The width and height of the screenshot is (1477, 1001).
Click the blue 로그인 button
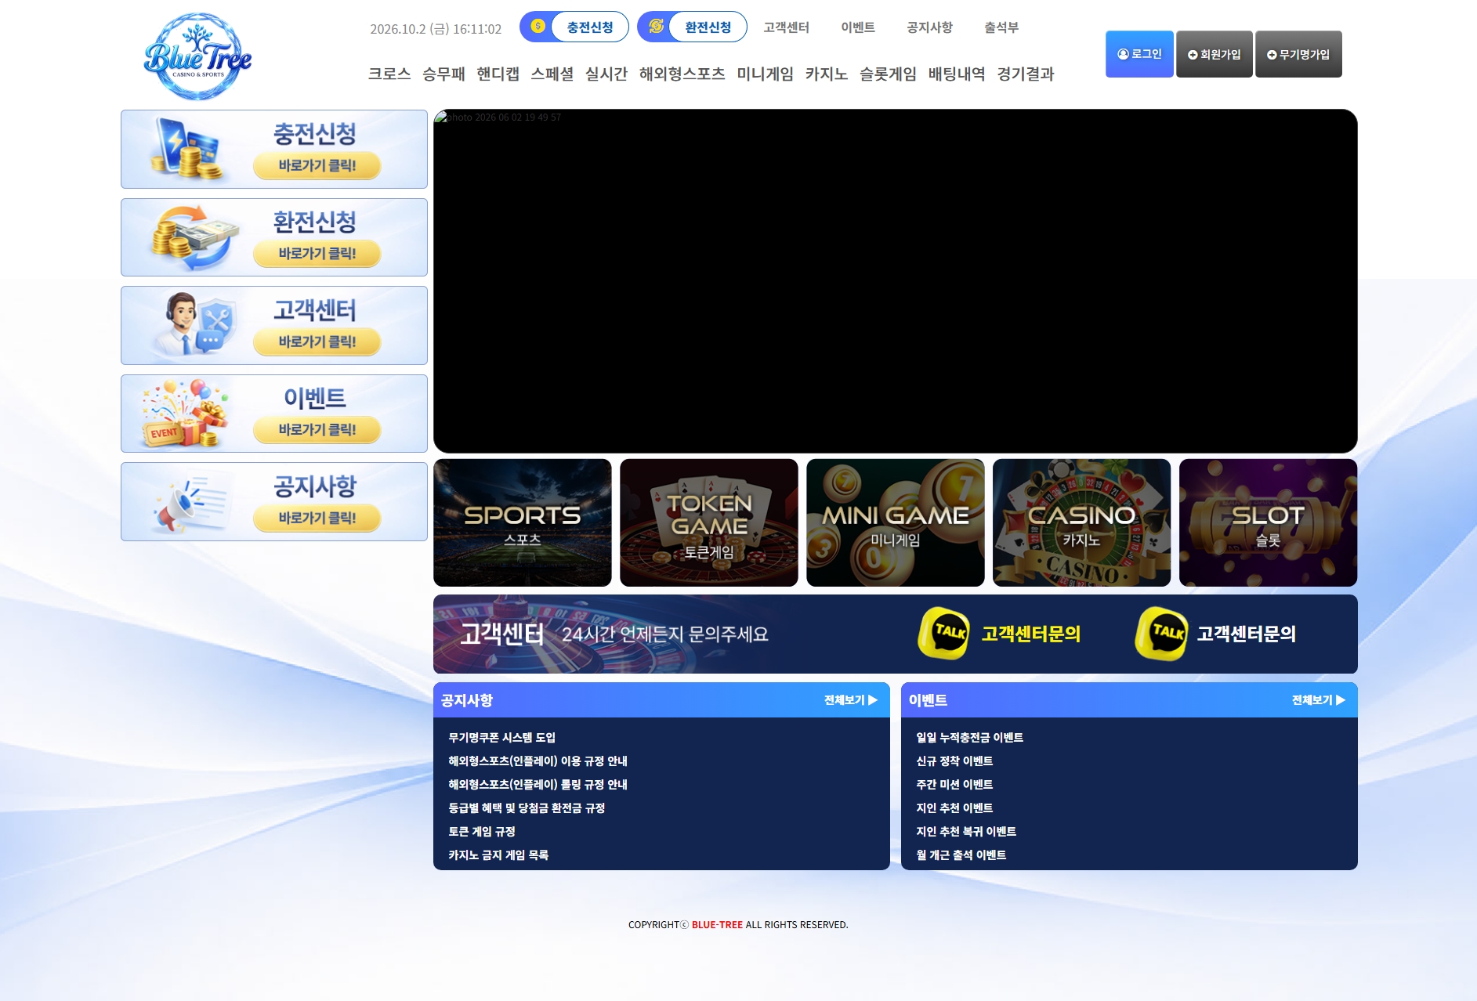click(x=1139, y=54)
